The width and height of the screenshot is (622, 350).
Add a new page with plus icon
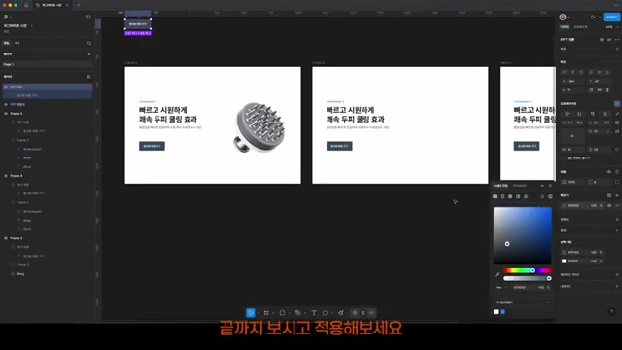89,54
